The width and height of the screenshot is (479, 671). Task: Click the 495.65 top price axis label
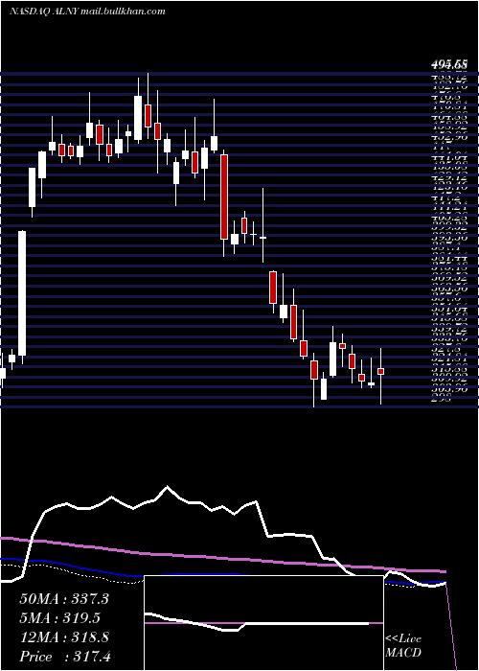pos(449,64)
